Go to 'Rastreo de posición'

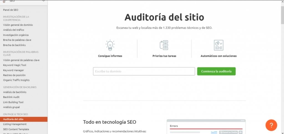point(14,75)
